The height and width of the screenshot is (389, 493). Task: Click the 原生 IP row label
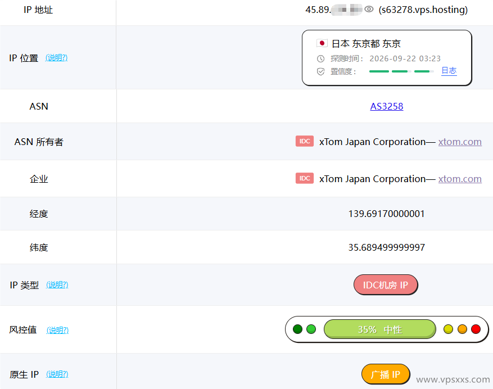click(24, 374)
